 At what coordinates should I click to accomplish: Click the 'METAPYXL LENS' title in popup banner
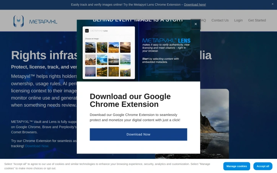tap(166, 41)
